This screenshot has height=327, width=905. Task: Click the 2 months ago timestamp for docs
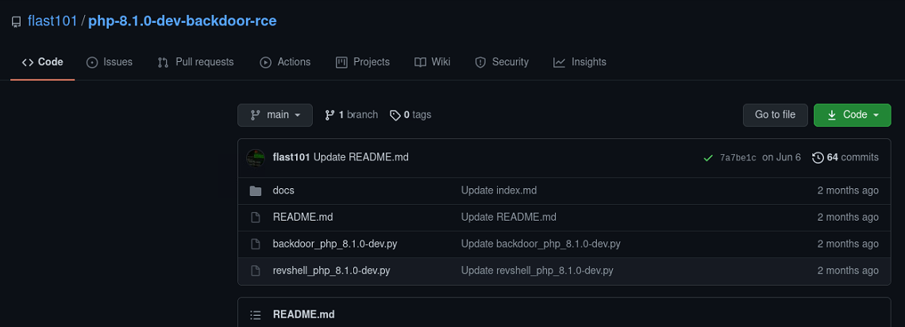tap(848, 190)
